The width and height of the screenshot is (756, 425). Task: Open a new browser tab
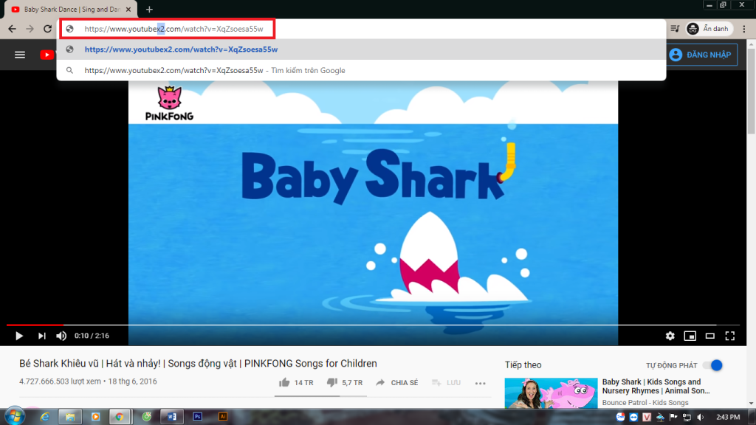coord(150,10)
